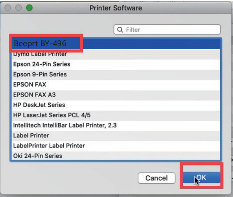The image size is (233, 197).
Task: Choose LabelPrinter Label Printer entry
Action: [x=116, y=146]
